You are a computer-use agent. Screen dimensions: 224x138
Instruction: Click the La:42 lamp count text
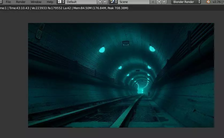click(67, 8)
